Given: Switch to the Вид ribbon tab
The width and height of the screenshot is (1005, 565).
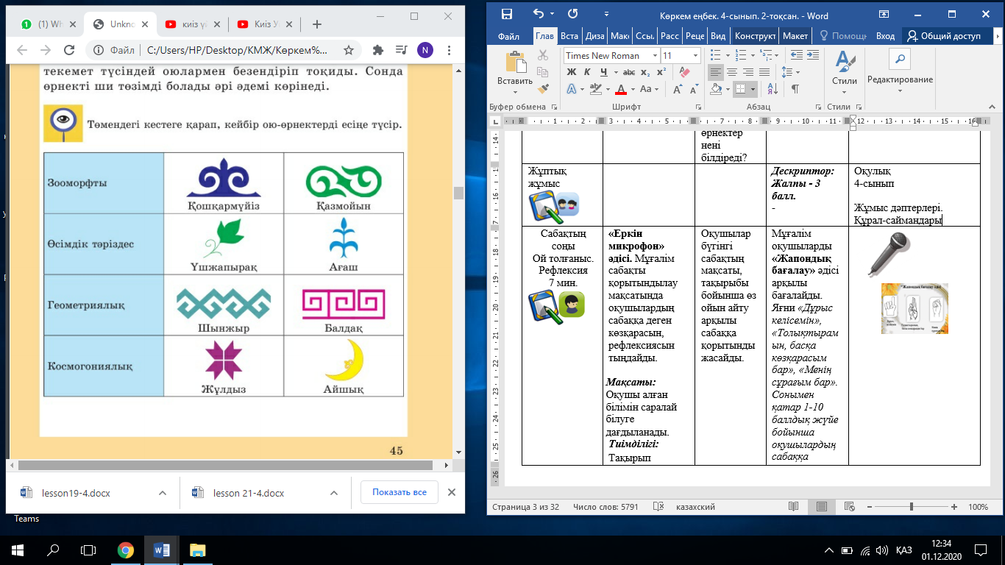Looking at the screenshot, I should (718, 36).
